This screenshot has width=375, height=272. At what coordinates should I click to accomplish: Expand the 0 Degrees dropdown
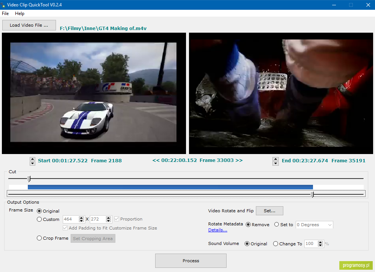coord(314,225)
